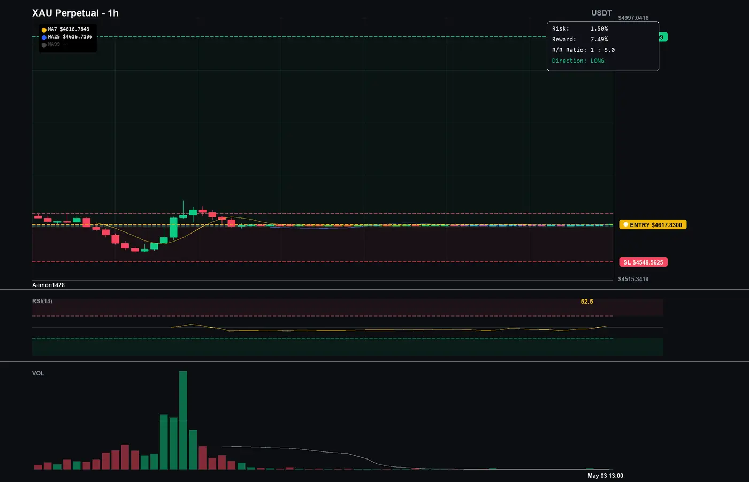Image resolution: width=749 pixels, height=482 pixels.
Task: Select the bottom price label $4515.3419
Action: (633, 279)
